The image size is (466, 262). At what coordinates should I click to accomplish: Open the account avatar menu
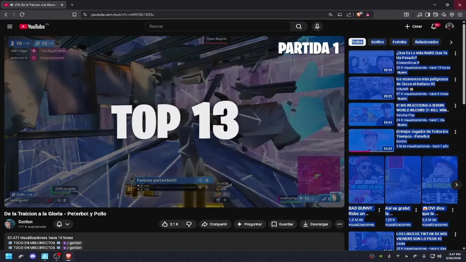pyautogui.click(x=450, y=26)
